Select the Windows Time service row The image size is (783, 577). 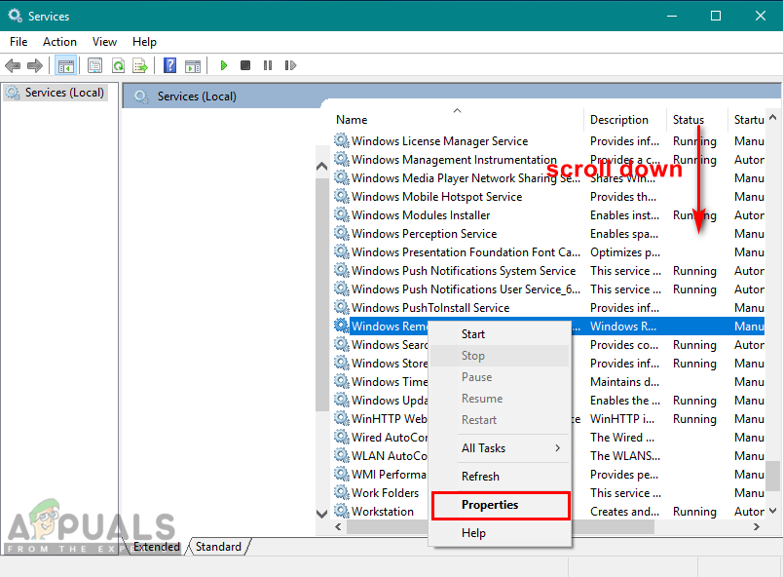[x=548, y=381]
